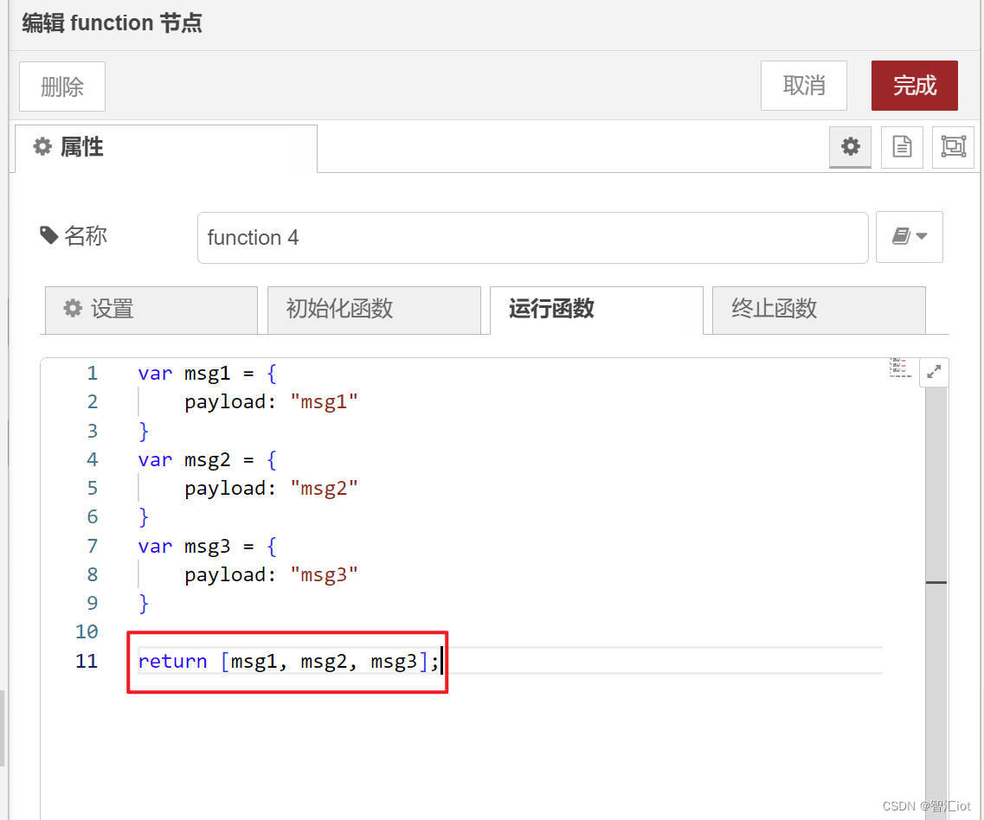Click line number 11 in the gutter
Viewport: 984px width, 820px height.
pyautogui.click(x=87, y=661)
